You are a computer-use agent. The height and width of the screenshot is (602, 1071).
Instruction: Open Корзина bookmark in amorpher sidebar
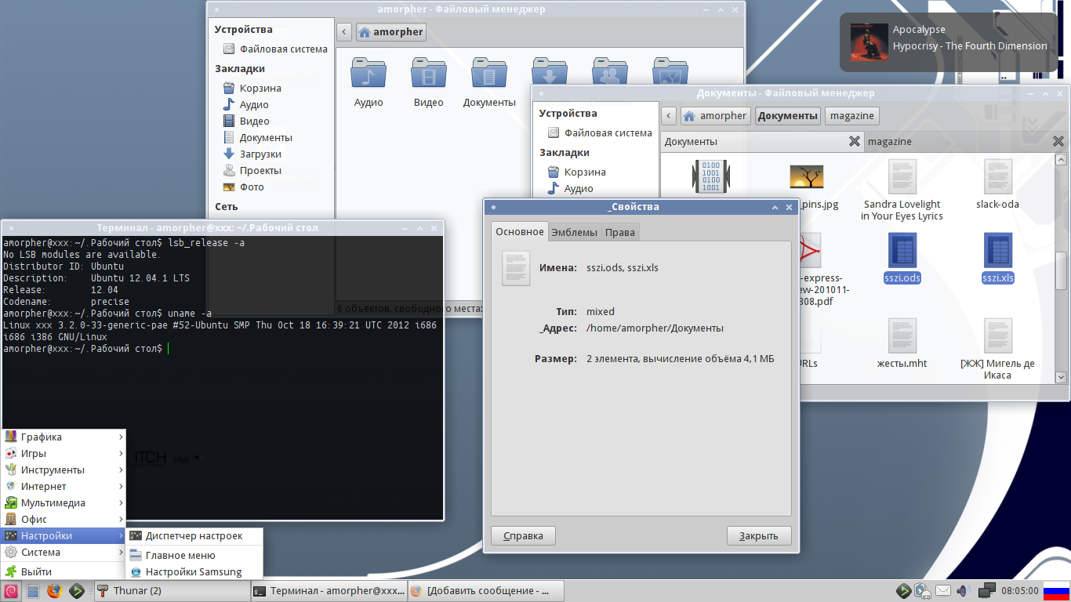click(x=260, y=88)
